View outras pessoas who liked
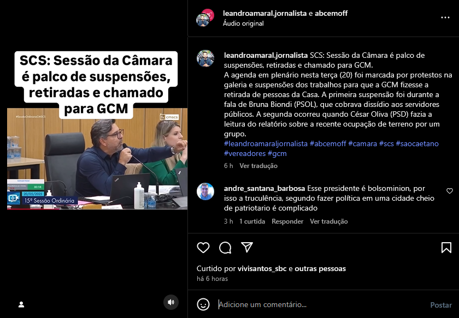The width and height of the screenshot is (459, 318). click(x=320, y=268)
